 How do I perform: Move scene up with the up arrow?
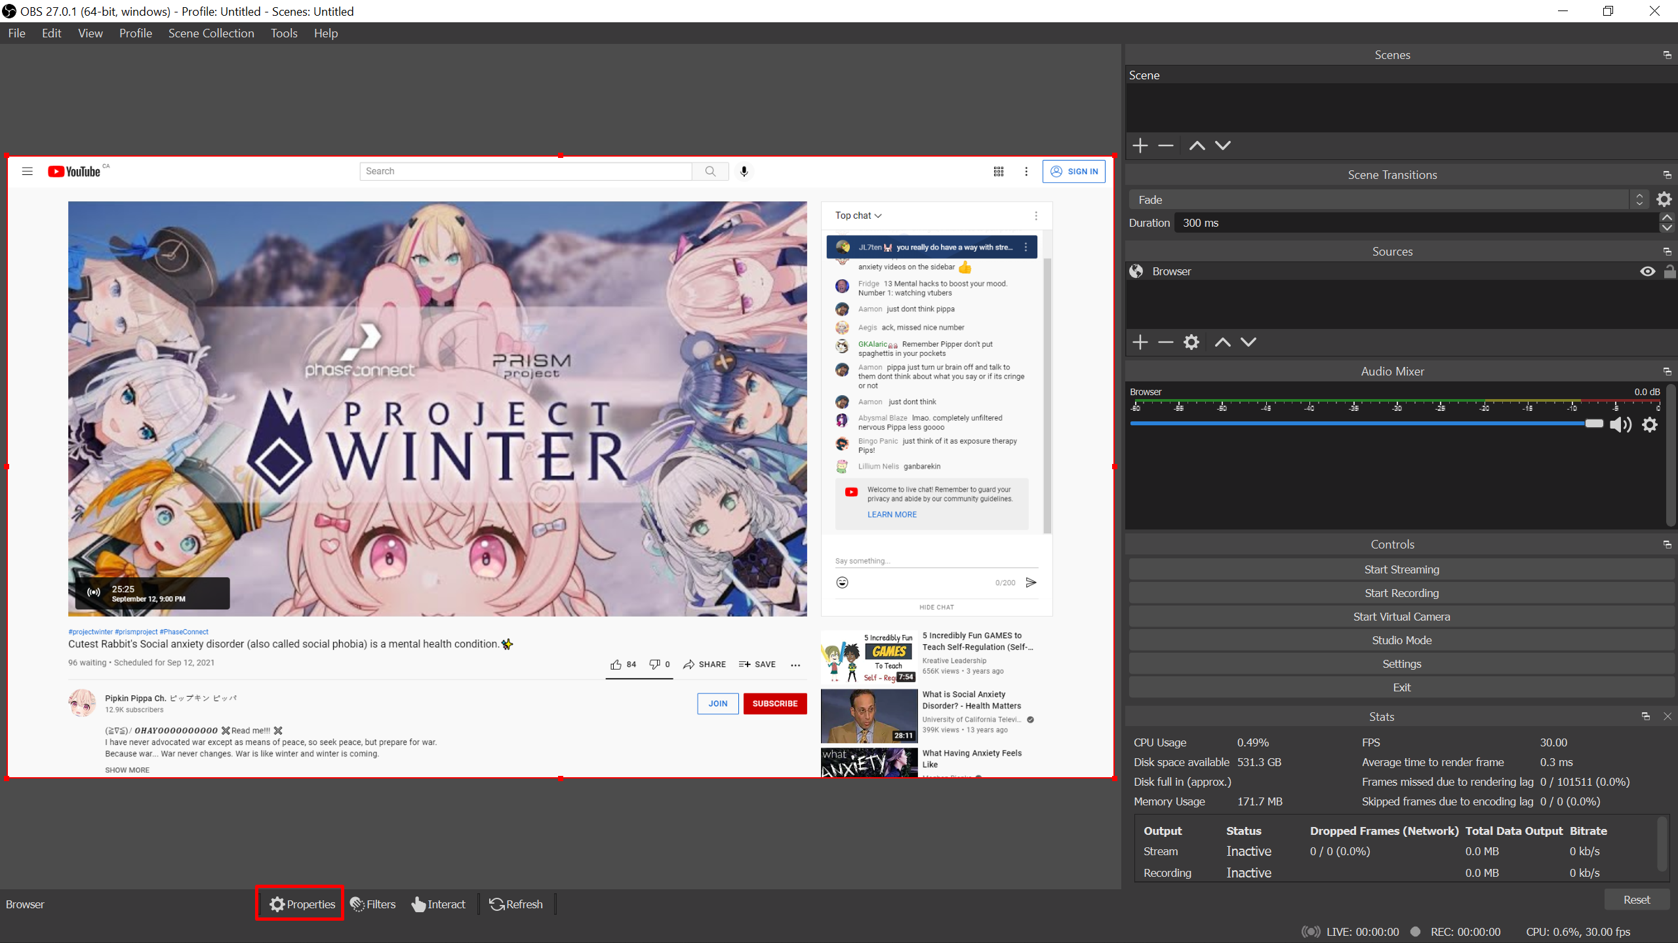1197,145
